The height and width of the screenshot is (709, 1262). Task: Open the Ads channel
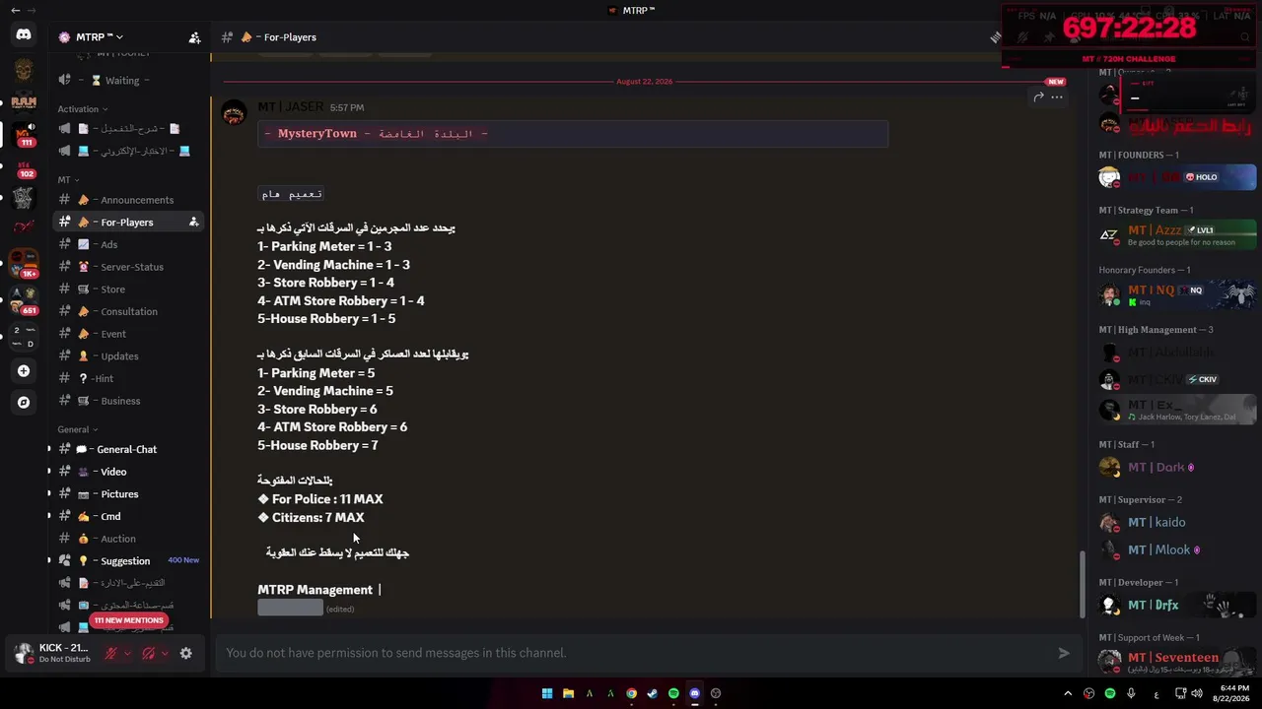(129, 244)
